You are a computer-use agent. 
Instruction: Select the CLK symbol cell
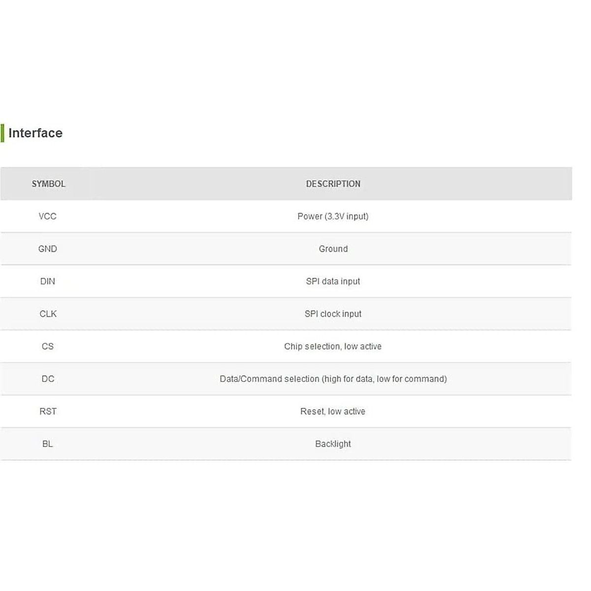tap(48, 314)
